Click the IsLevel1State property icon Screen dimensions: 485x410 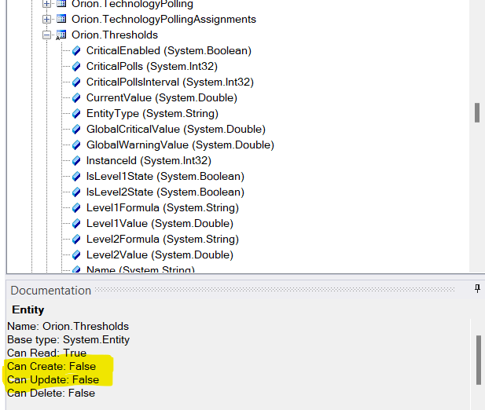point(76,177)
